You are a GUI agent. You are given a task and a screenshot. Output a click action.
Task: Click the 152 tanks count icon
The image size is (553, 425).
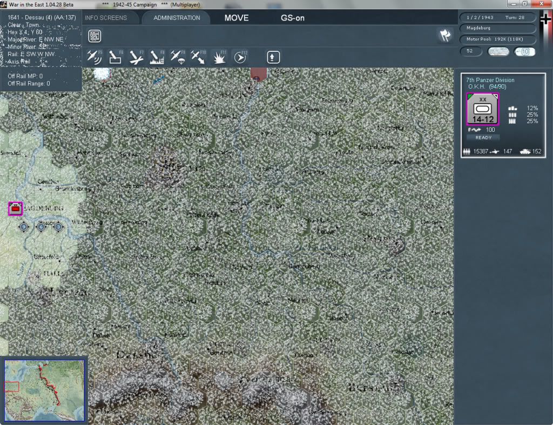pos(525,152)
